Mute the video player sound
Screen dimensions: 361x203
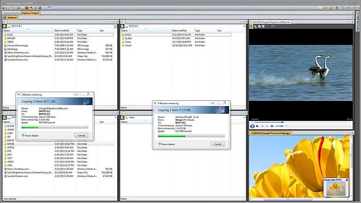coord(272,126)
